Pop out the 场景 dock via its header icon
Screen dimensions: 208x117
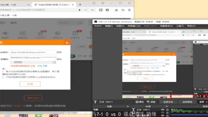(128, 106)
